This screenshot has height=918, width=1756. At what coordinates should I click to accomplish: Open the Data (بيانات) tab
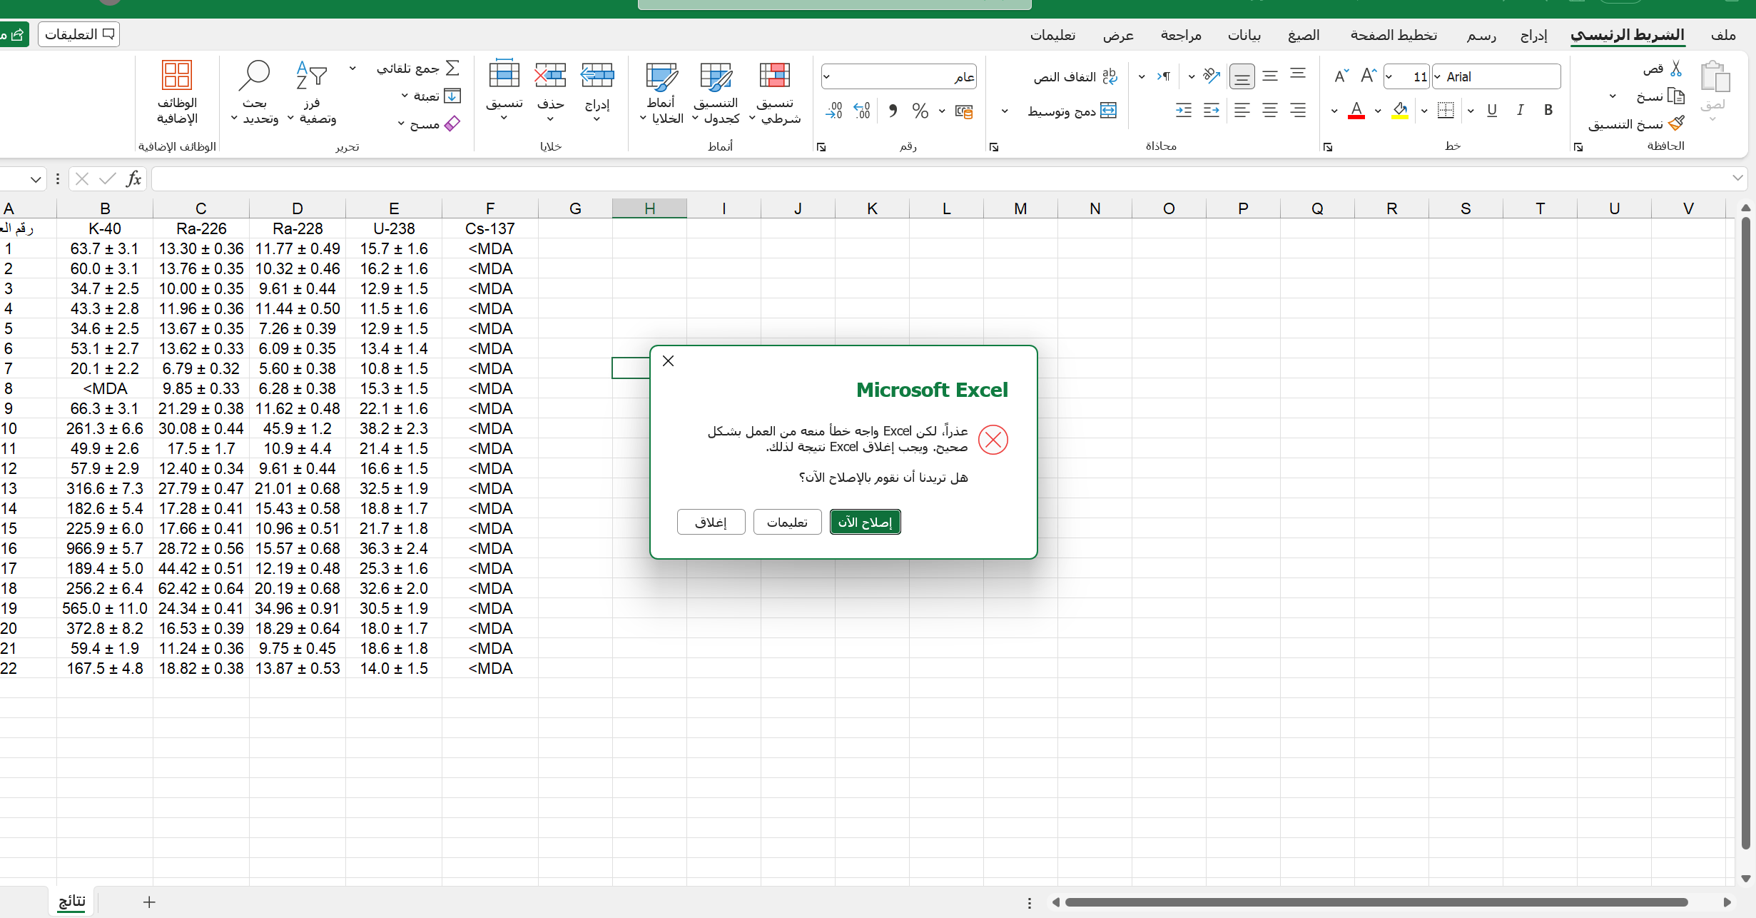coord(1244,35)
